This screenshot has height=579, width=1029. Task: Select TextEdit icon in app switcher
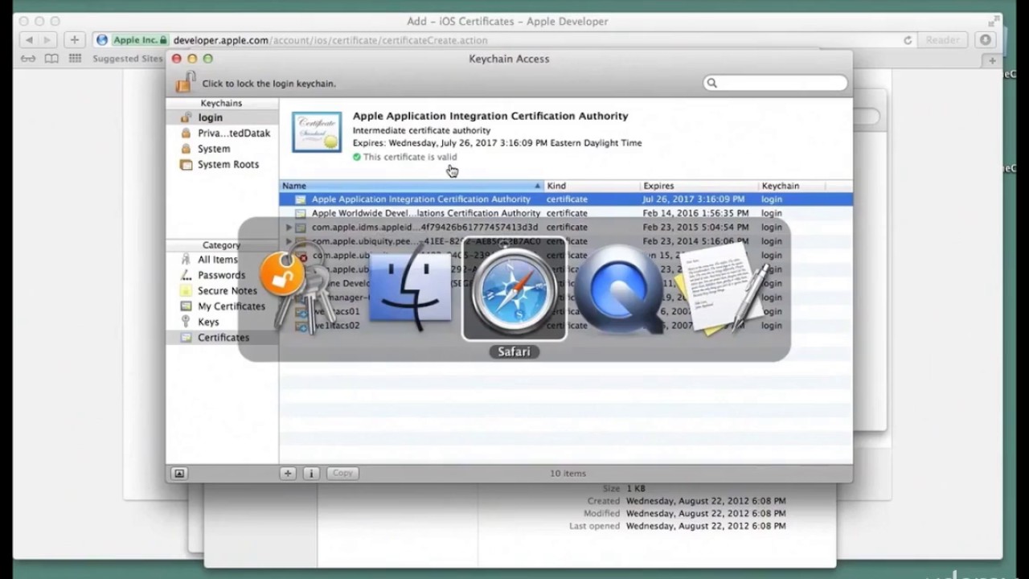[x=721, y=289]
